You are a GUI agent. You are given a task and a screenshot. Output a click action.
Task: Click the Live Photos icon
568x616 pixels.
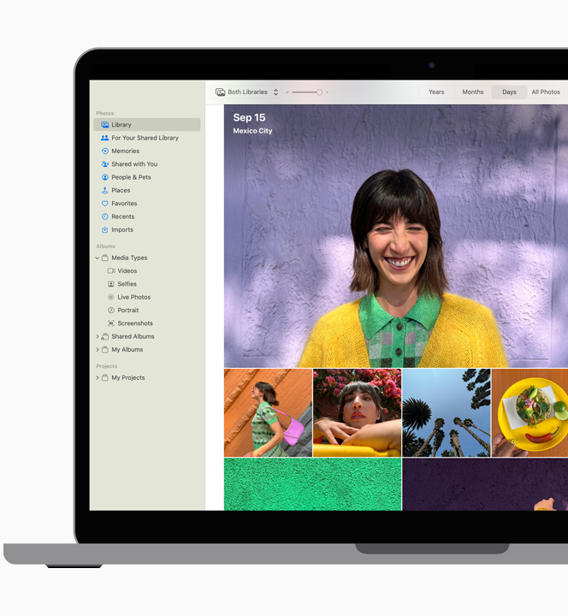click(111, 297)
